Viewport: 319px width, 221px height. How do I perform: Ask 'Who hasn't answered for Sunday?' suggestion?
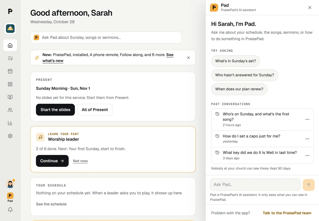(x=245, y=75)
